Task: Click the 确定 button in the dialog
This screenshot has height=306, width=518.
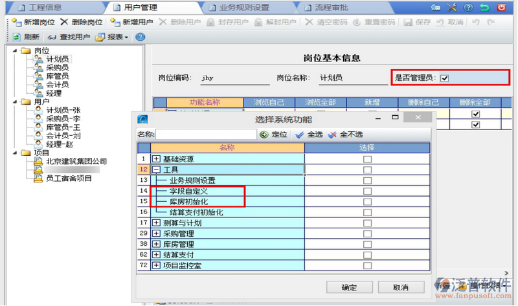Action: pos(348,287)
